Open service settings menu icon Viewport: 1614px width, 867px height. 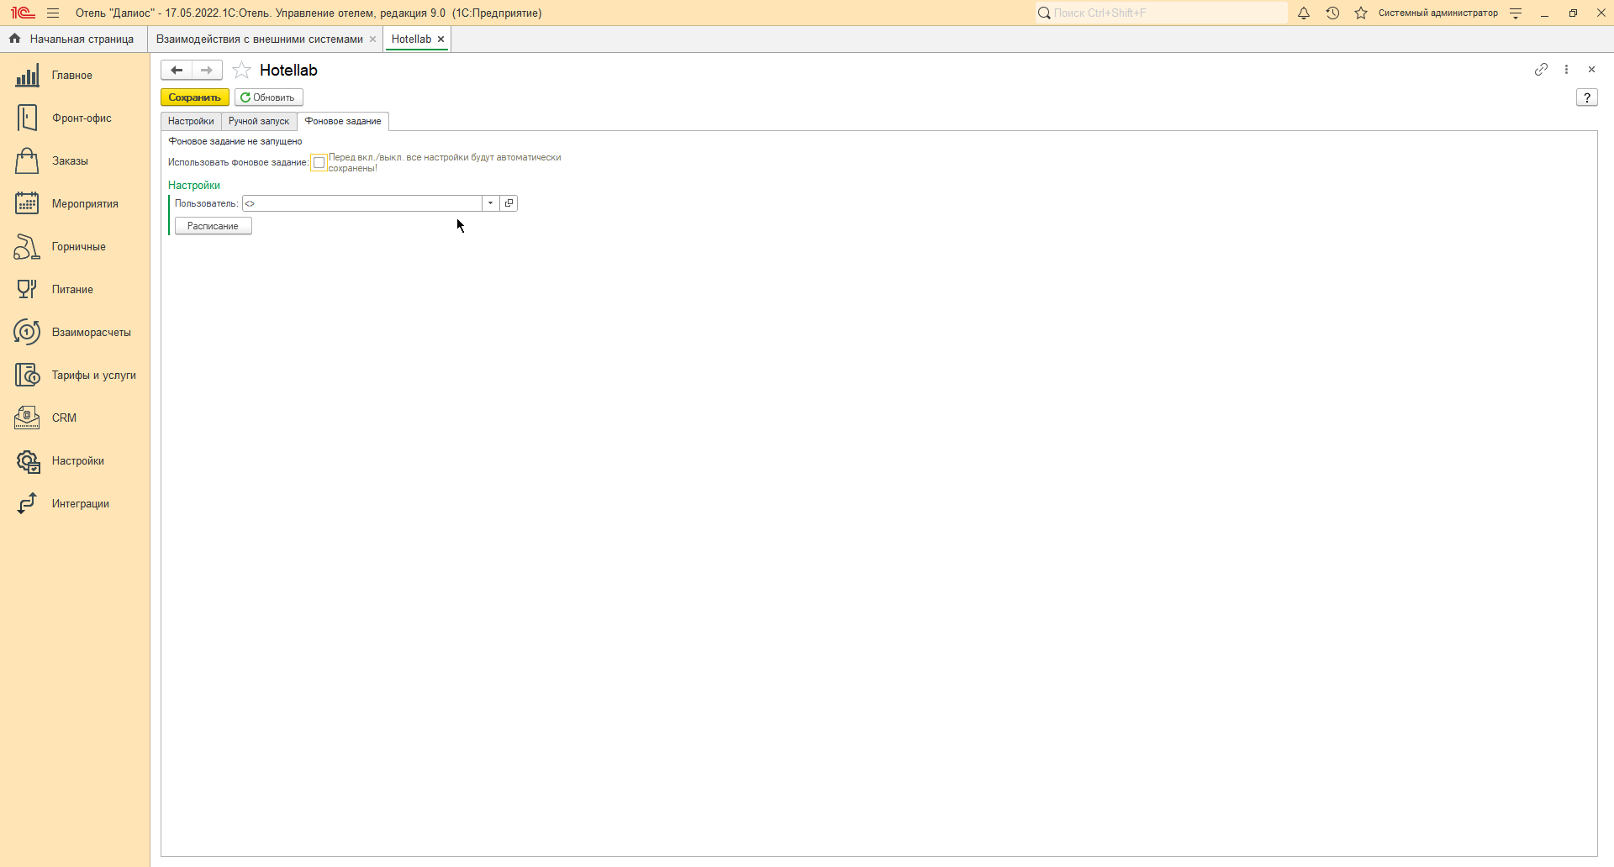1516,13
